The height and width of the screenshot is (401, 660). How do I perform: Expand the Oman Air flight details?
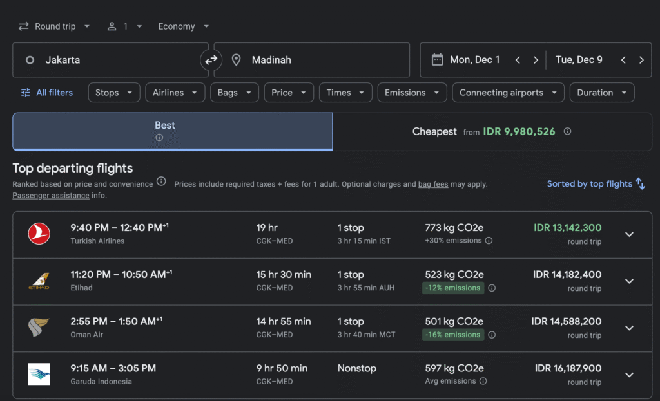click(629, 328)
